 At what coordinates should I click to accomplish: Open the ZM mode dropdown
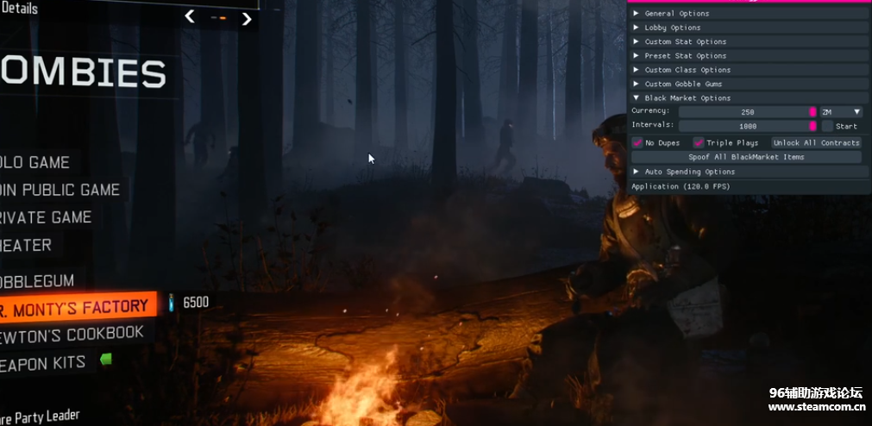pos(841,112)
